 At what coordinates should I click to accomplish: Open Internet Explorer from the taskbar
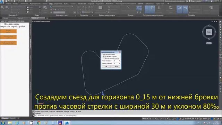[17, 123]
